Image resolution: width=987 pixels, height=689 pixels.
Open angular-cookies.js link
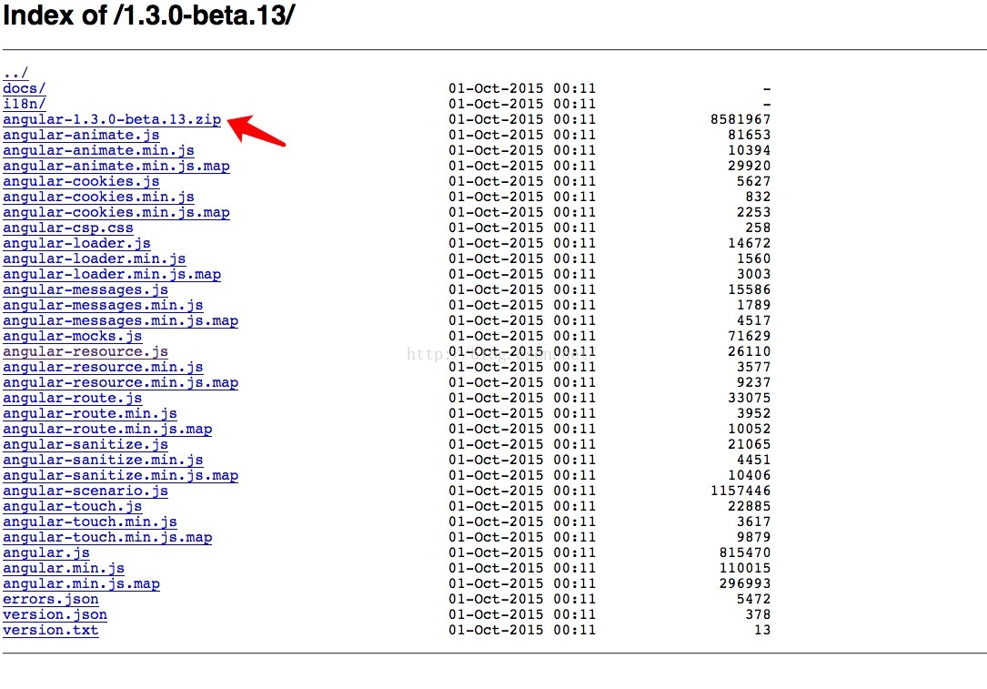(x=81, y=181)
